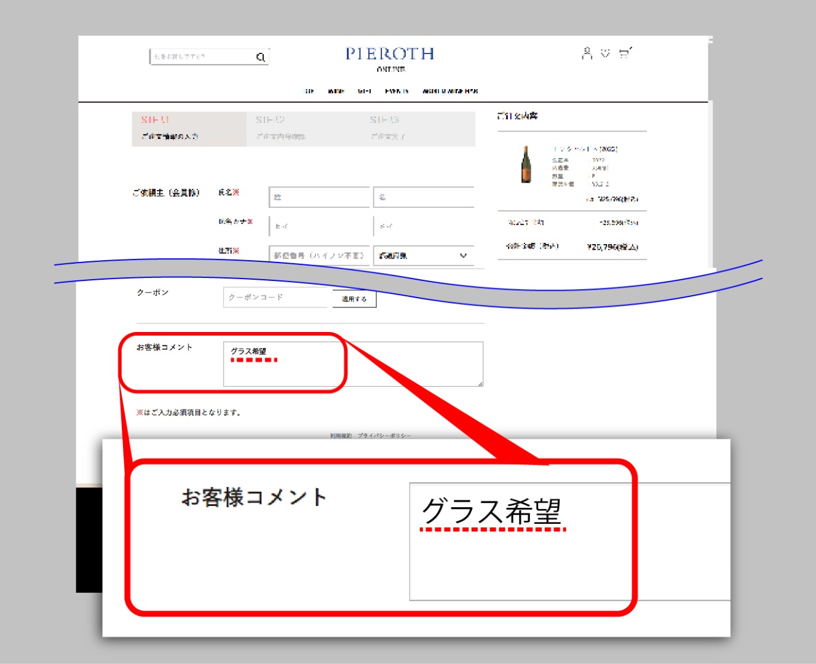Open the favorites heart icon
Image resolution: width=816 pixels, height=664 pixels.
605,53
